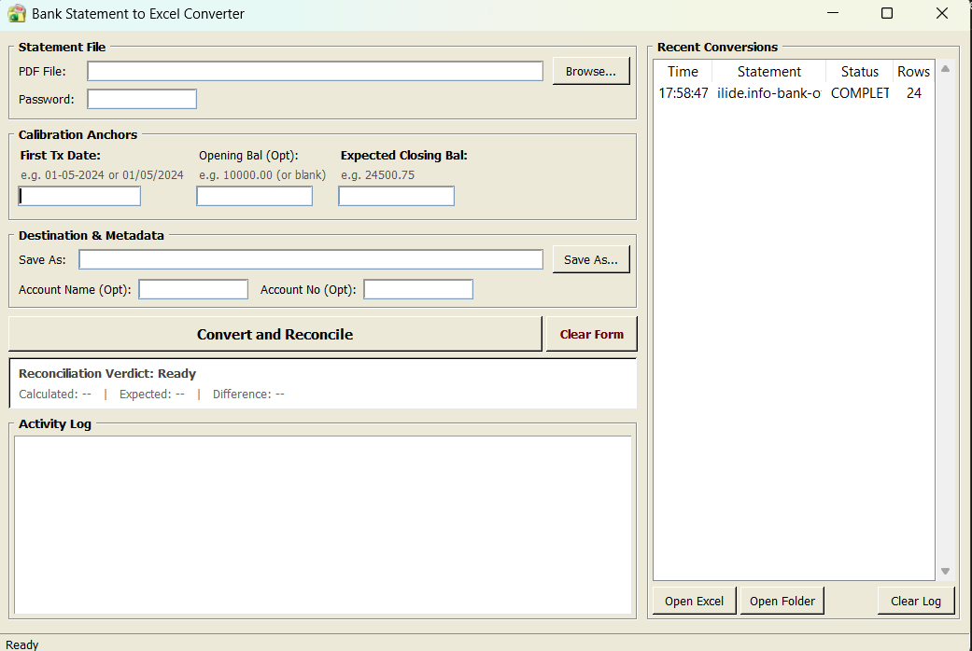The image size is (972, 651).
Task: Click the Clear Log button
Action: pos(916,601)
